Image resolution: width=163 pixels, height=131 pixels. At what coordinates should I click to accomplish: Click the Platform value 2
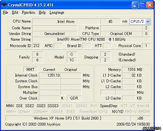(146, 28)
